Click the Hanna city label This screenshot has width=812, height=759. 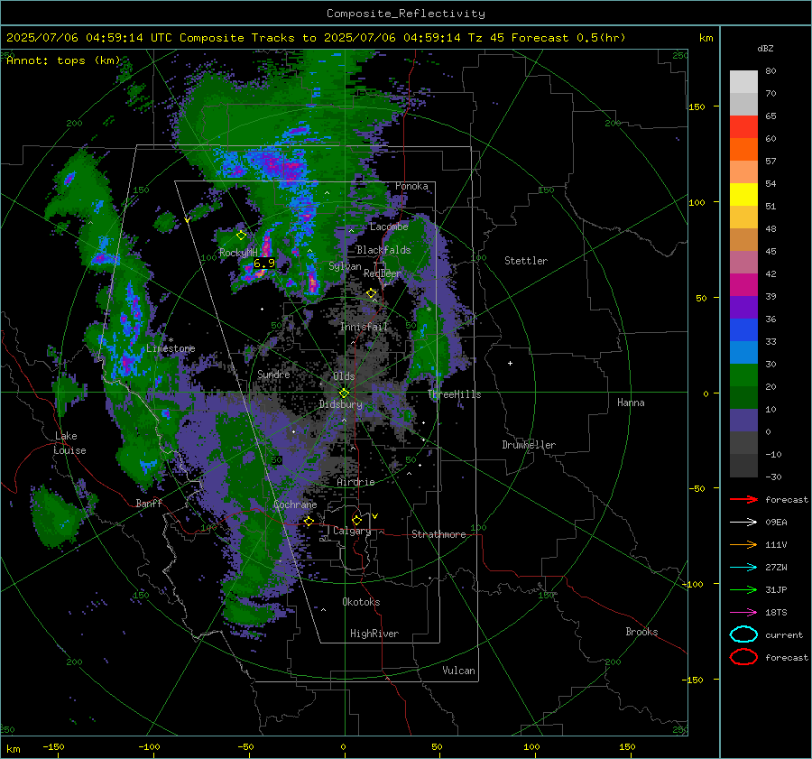point(631,402)
